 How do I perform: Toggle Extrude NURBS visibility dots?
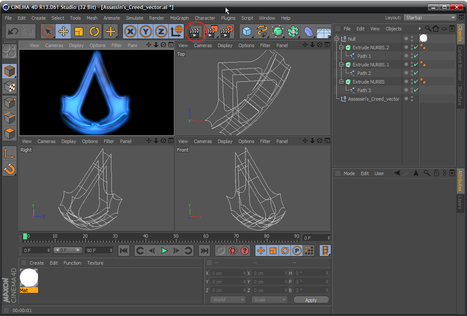coord(412,81)
